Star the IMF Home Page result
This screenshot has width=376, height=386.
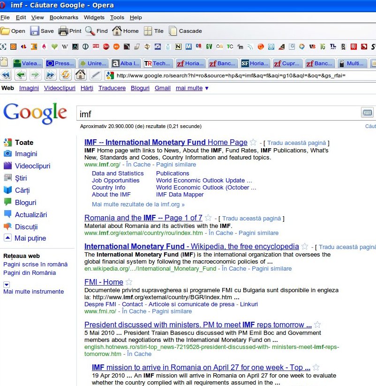point(253,142)
